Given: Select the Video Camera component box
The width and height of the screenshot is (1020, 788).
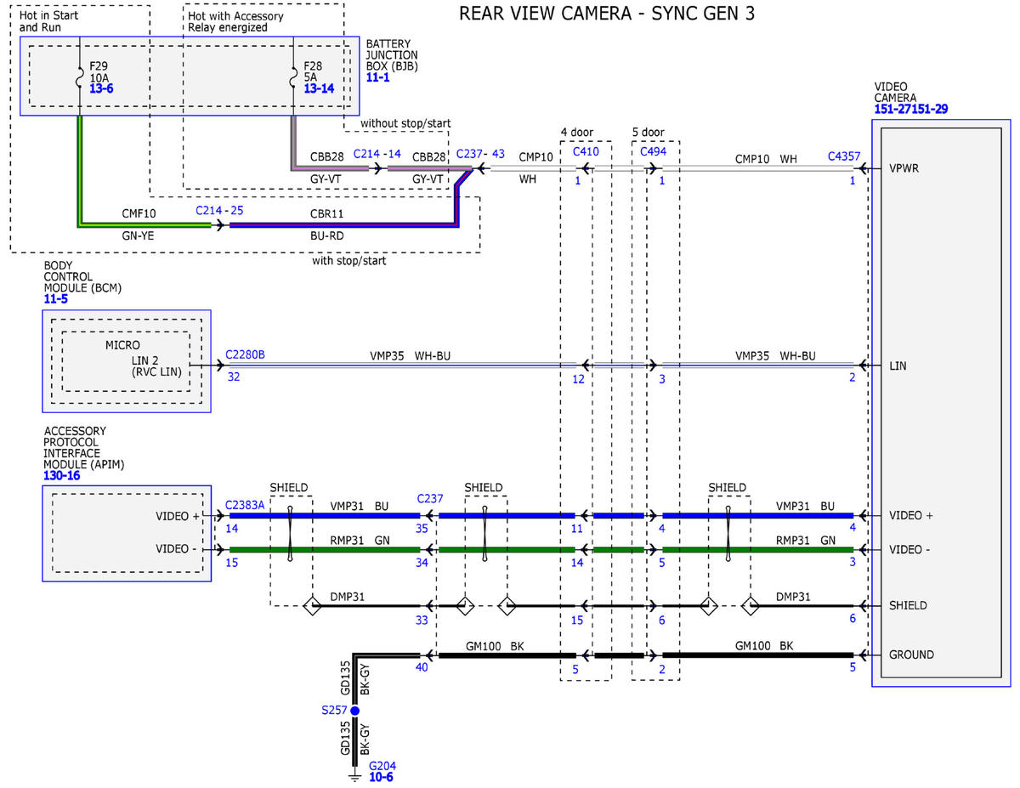Looking at the screenshot, I should tap(940, 403).
